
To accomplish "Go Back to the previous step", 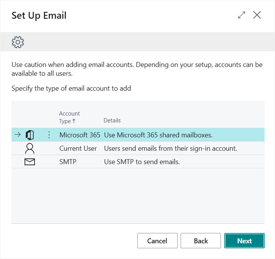I will click(x=201, y=241).
